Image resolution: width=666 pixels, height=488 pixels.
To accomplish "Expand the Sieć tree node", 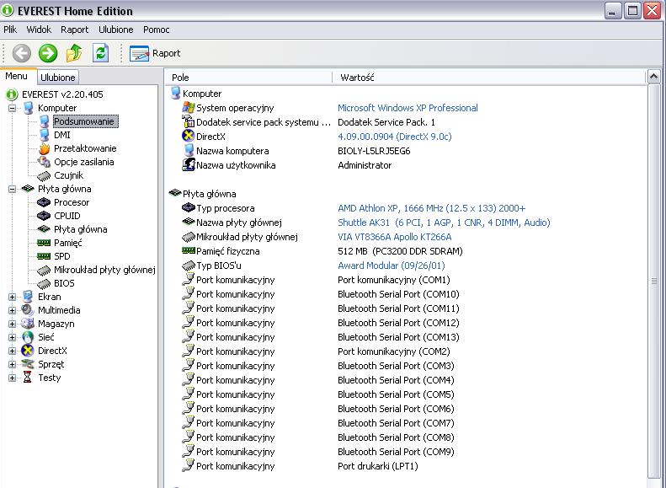I will 13,337.
